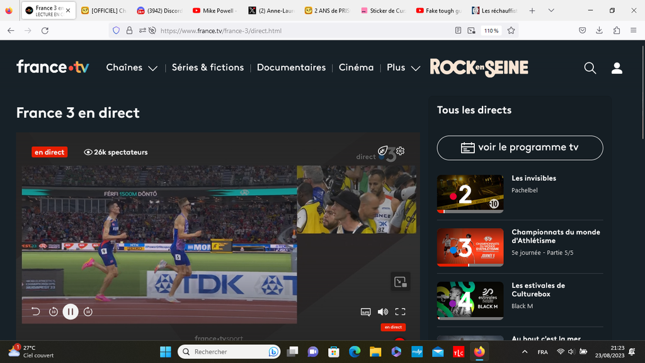
Task: Open the Firefox downloads panel
Action: pos(600,30)
